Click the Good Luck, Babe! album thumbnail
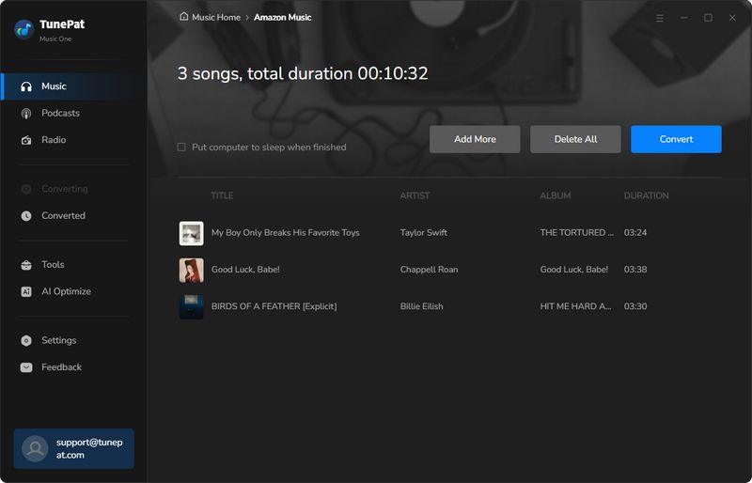 [x=191, y=270]
